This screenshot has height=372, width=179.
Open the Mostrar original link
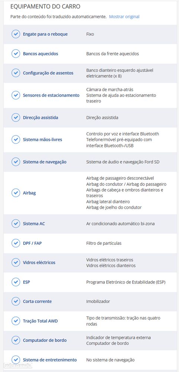click(x=124, y=17)
